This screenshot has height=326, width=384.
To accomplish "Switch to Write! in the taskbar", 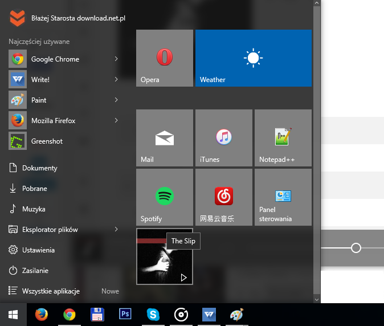I will (209, 315).
